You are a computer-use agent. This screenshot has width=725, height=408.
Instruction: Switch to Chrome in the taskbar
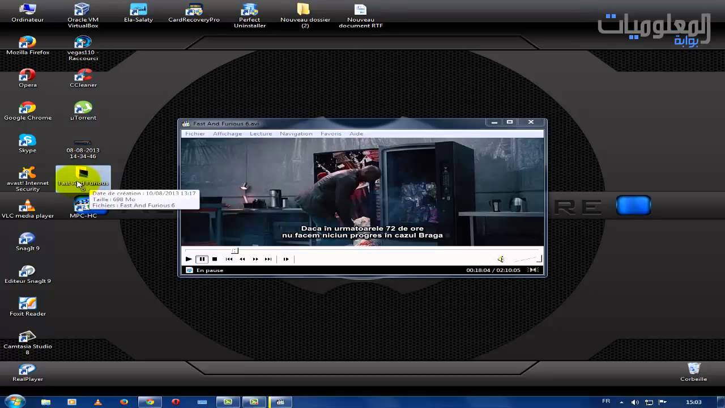pos(150,402)
